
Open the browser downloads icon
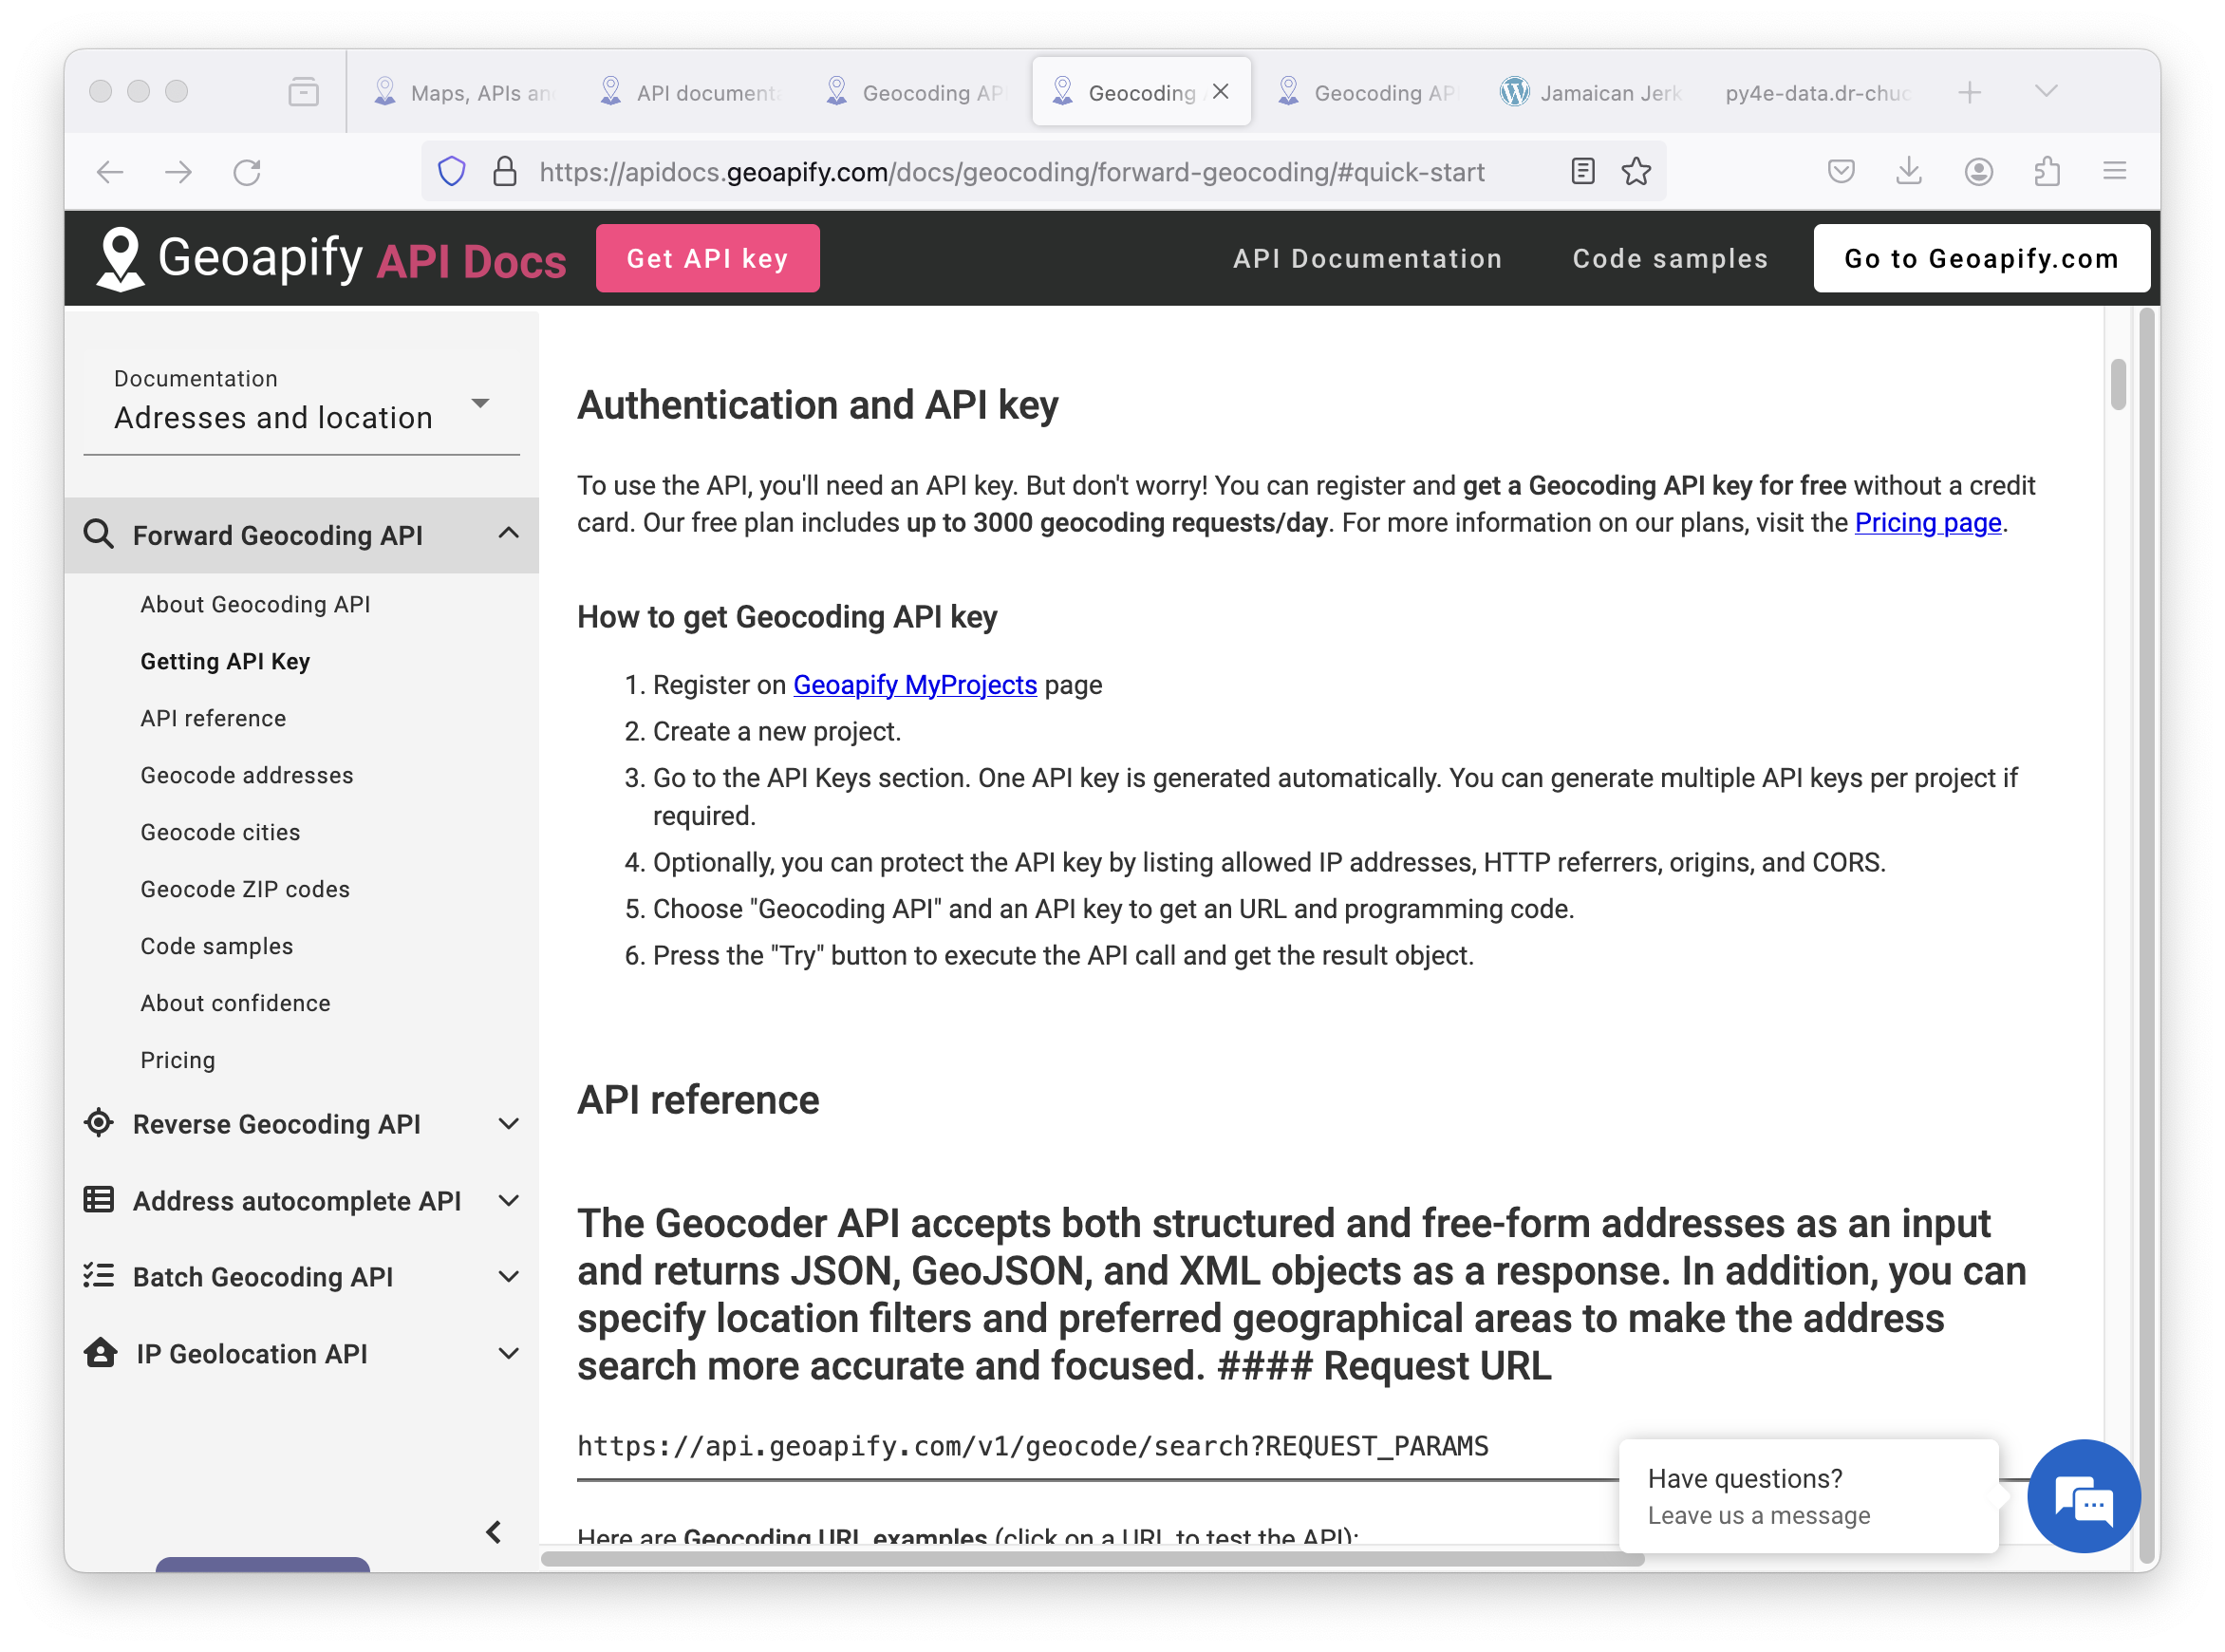click(1909, 172)
